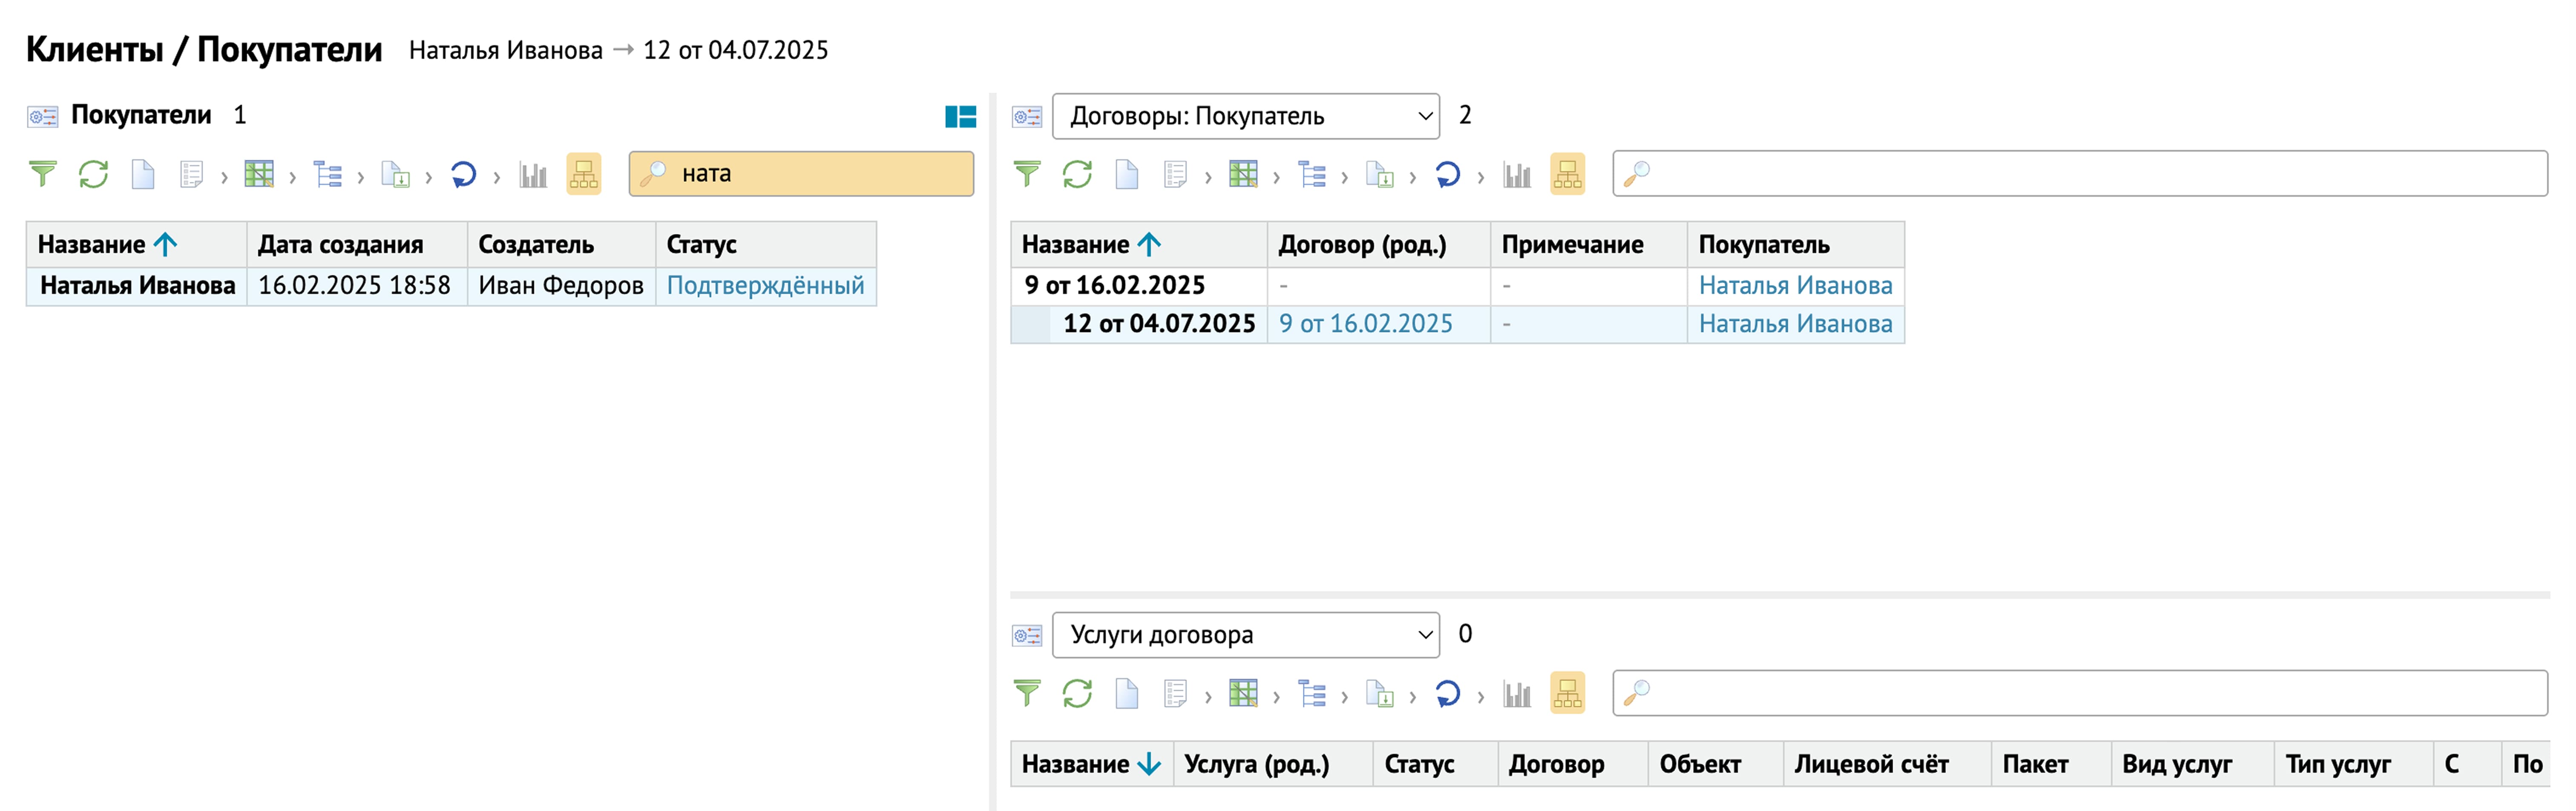The height and width of the screenshot is (811, 2576).
Task: Refresh the Услуги договора list with green arrows
Action: 1077,693
